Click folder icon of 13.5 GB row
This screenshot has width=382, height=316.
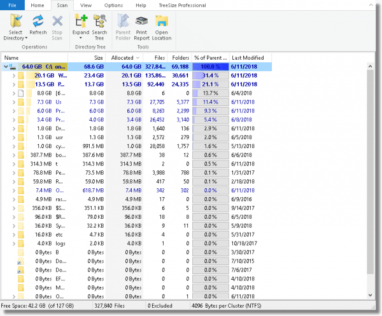[21, 85]
